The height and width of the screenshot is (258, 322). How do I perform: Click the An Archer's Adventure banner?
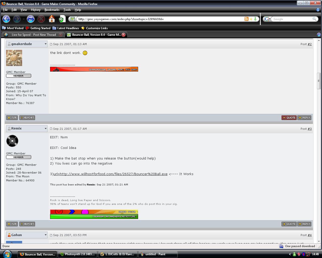click(94, 216)
